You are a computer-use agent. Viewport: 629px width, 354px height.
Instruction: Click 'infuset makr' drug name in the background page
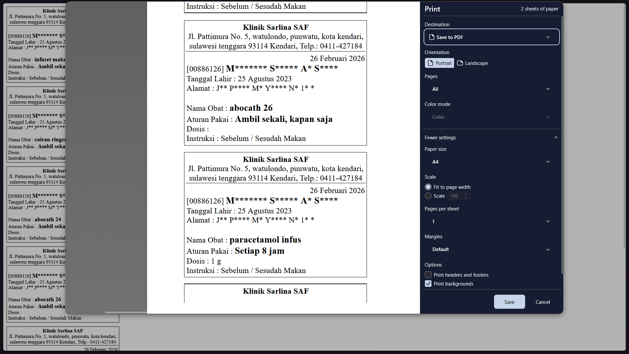(x=50, y=60)
